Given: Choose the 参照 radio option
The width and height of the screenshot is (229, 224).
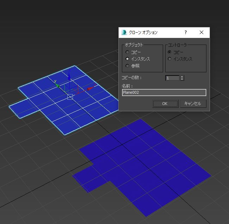Looking at the screenshot, I should (127, 66).
